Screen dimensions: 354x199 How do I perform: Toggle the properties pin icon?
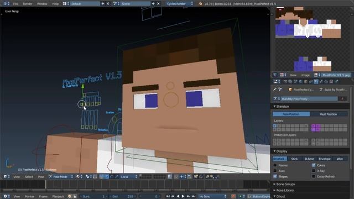[275, 90]
